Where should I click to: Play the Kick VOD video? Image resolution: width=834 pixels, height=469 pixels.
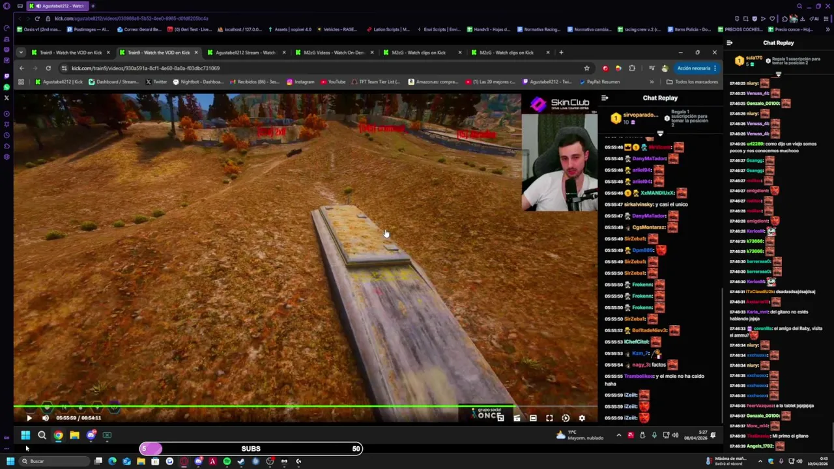click(x=29, y=418)
